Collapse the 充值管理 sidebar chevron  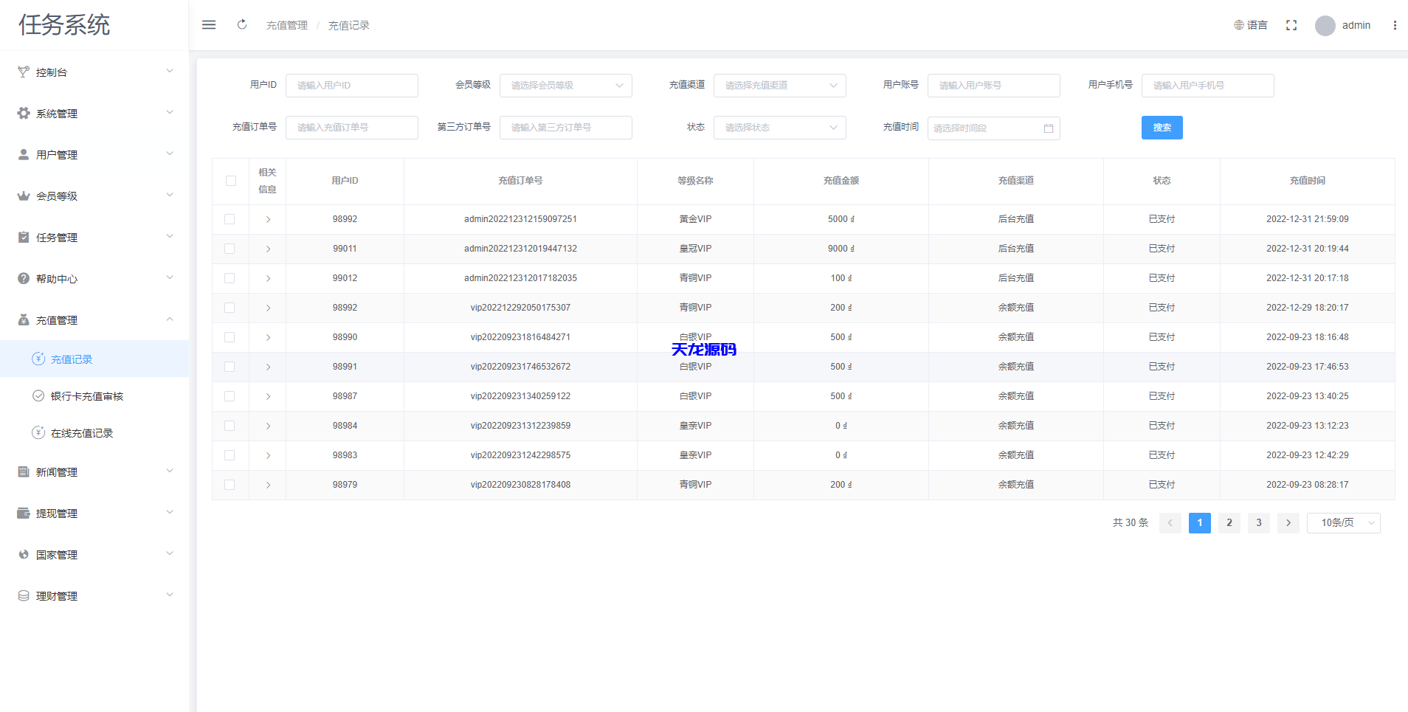point(170,319)
